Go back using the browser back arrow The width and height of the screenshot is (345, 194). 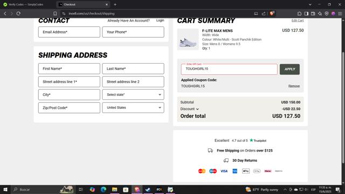(5, 13)
